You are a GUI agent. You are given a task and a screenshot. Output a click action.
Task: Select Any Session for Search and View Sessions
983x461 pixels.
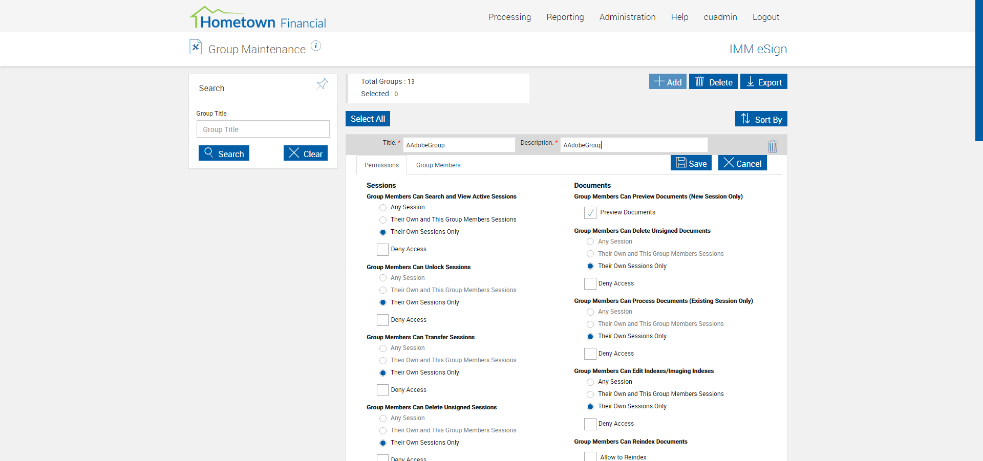[x=383, y=208]
